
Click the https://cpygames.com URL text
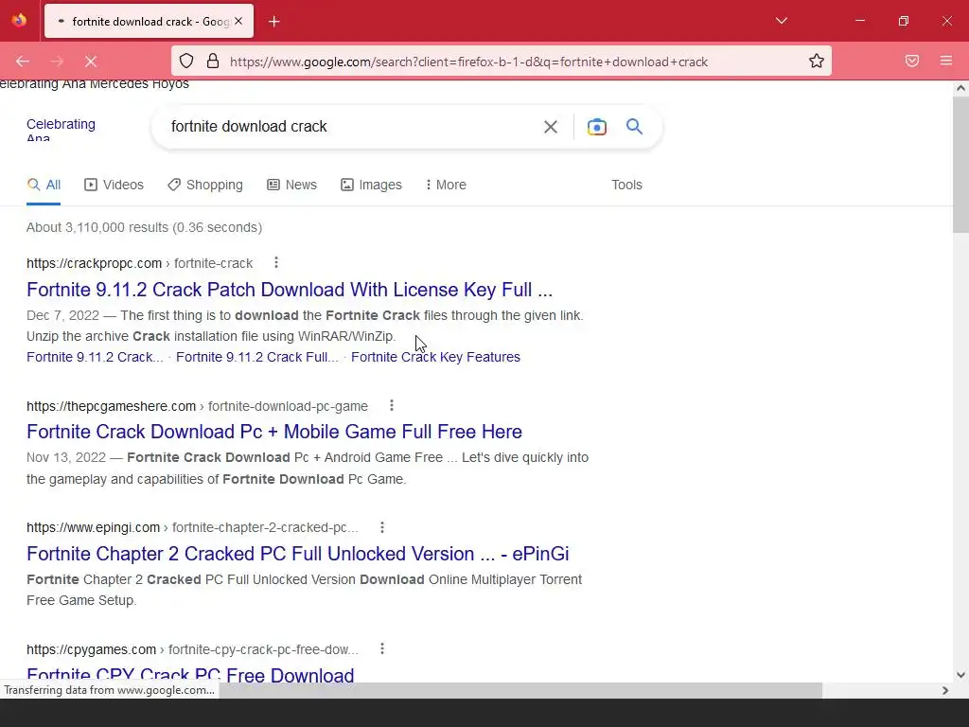(92, 649)
